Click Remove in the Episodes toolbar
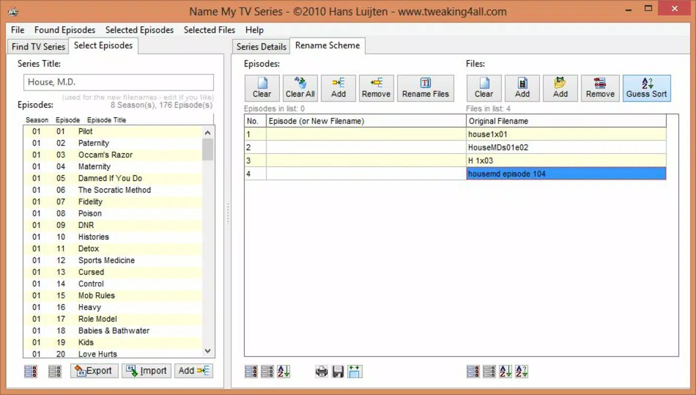 [376, 88]
